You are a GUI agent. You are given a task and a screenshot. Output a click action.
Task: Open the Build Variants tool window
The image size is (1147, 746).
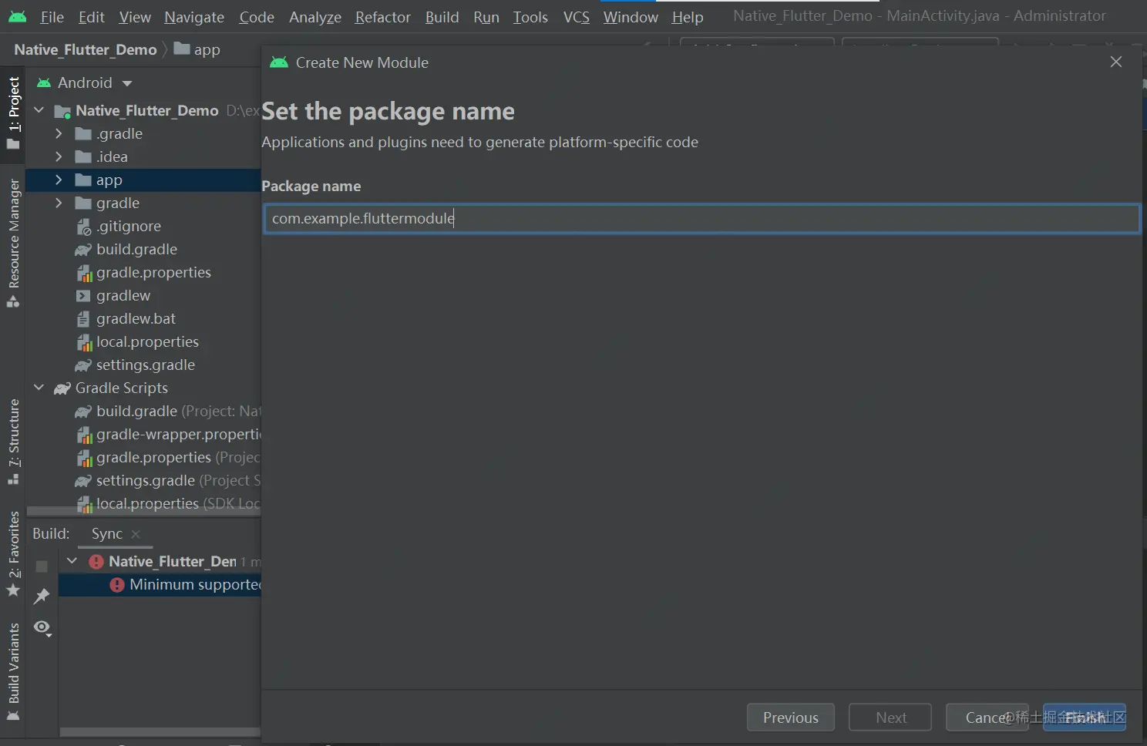coord(13,672)
